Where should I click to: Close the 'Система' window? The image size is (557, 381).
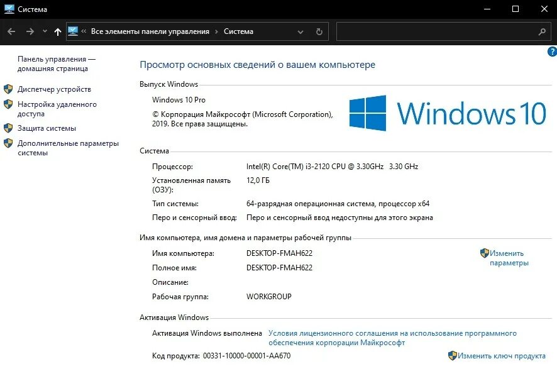(544, 9)
